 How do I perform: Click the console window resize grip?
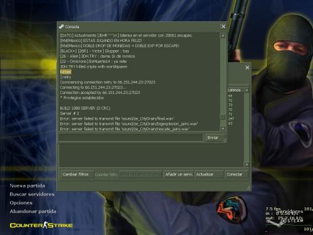pos(225,141)
